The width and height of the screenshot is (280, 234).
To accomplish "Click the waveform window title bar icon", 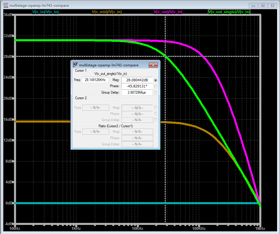I will pos(6,5).
